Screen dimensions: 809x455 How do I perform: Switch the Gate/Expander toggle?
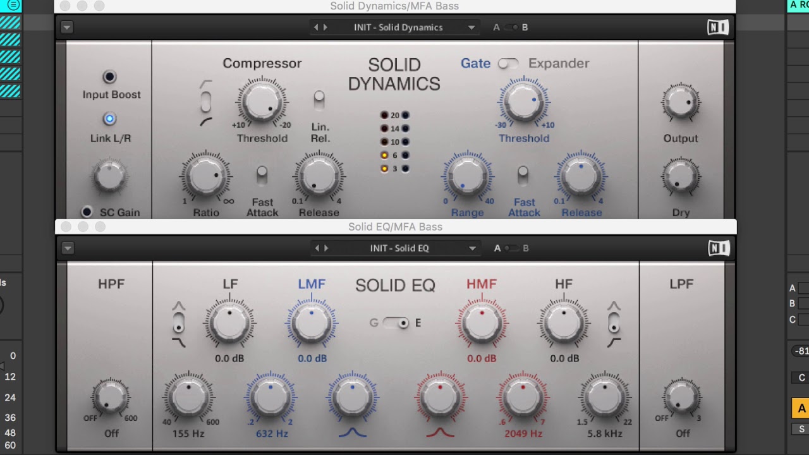click(x=508, y=63)
